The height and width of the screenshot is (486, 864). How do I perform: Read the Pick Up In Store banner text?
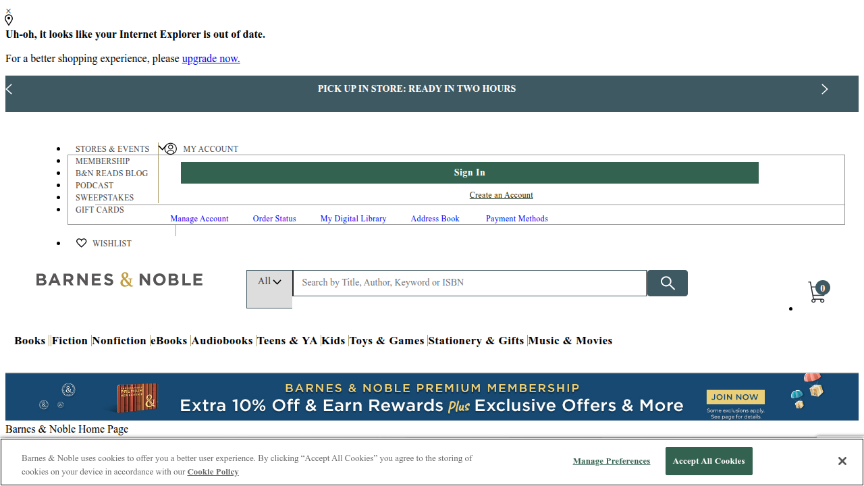[x=416, y=88]
